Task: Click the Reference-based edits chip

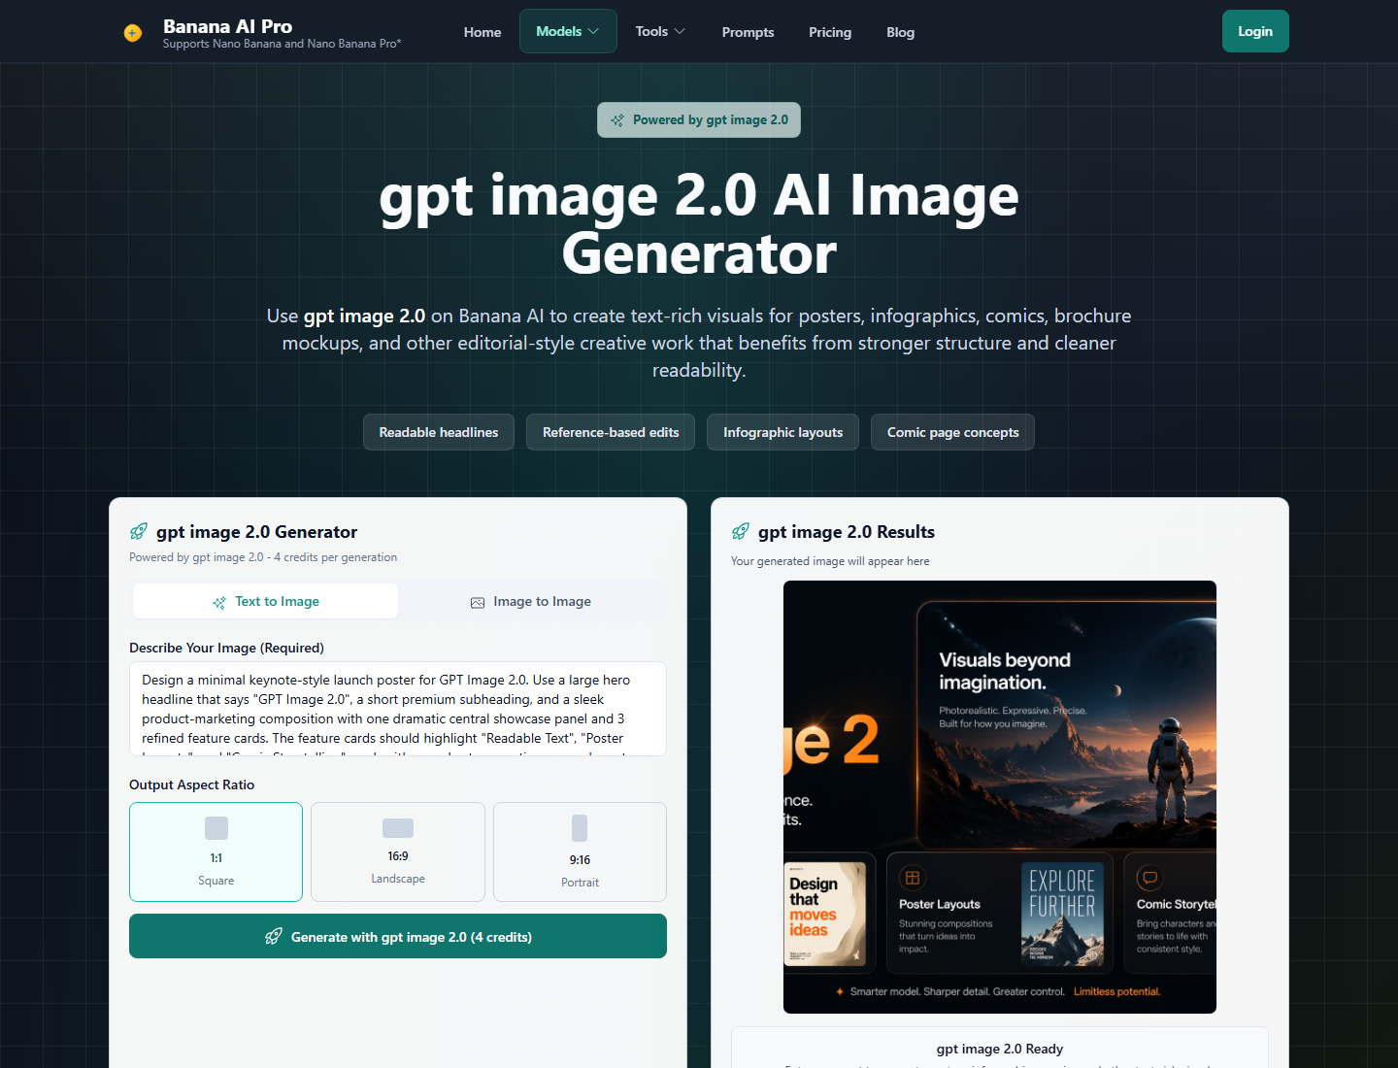Action: [611, 432]
